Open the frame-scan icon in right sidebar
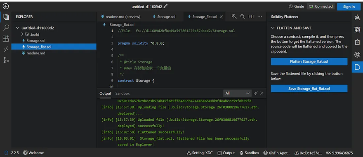 [x=357, y=30]
